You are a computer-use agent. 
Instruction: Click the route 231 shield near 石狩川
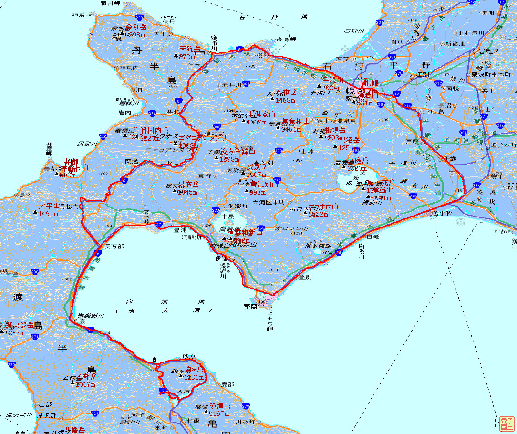click(380, 22)
